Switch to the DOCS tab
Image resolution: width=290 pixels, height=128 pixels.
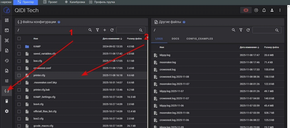click(x=175, y=39)
